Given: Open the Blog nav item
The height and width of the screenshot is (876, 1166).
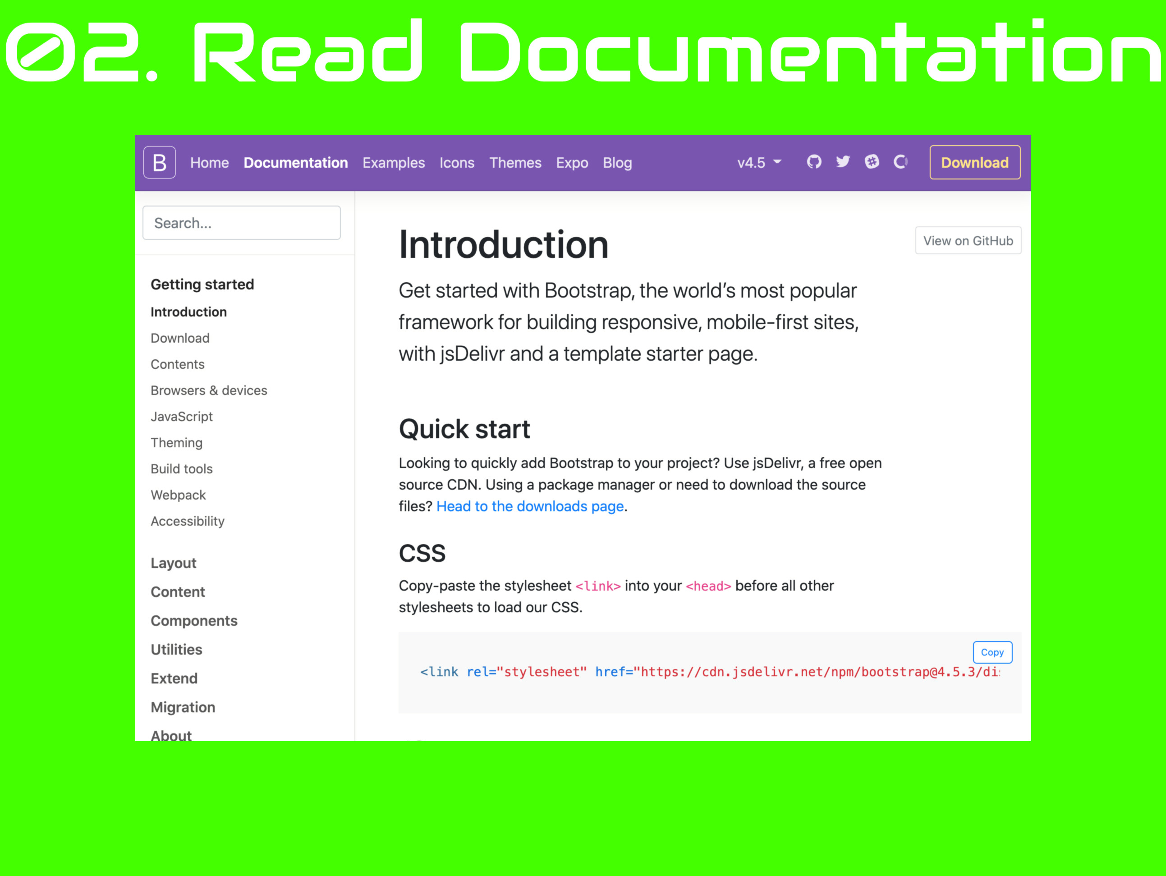Looking at the screenshot, I should coord(617,162).
